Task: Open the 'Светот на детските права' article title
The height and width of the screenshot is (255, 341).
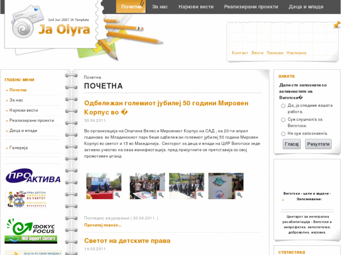Action: [127, 240]
